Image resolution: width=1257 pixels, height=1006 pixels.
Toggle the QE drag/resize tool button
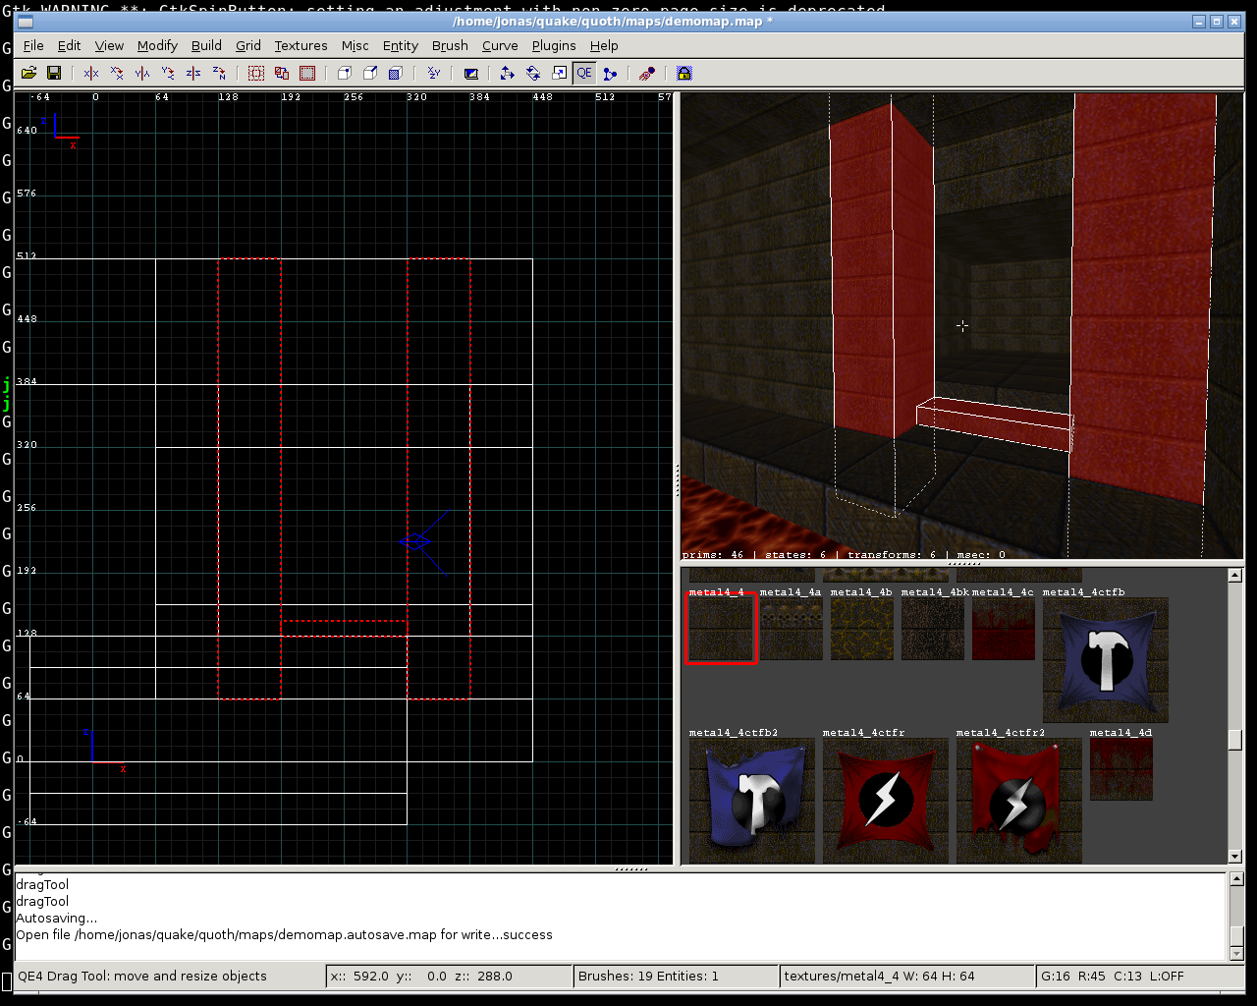click(x=584, y=73)
